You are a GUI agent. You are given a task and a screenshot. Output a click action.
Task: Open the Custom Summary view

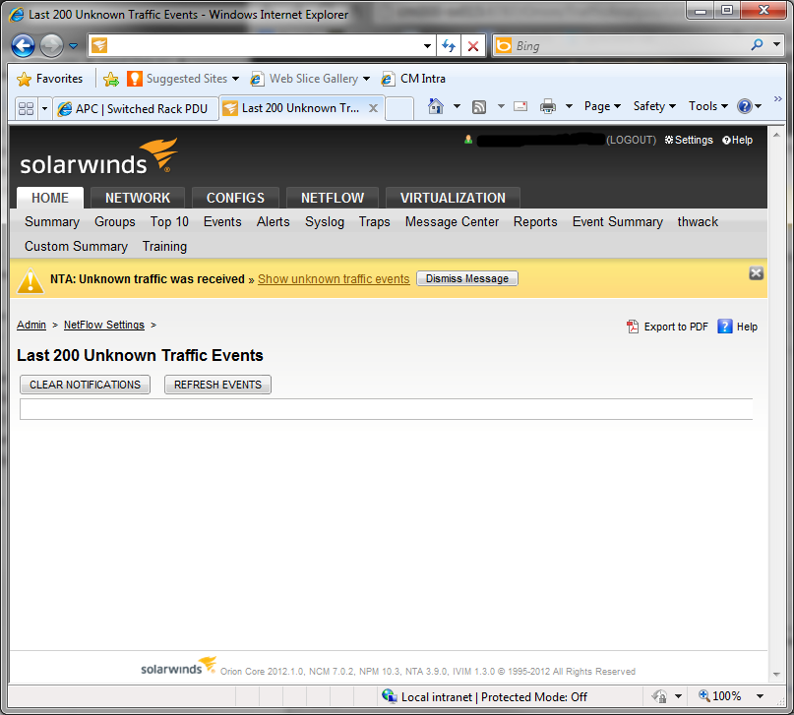point(76,247)
